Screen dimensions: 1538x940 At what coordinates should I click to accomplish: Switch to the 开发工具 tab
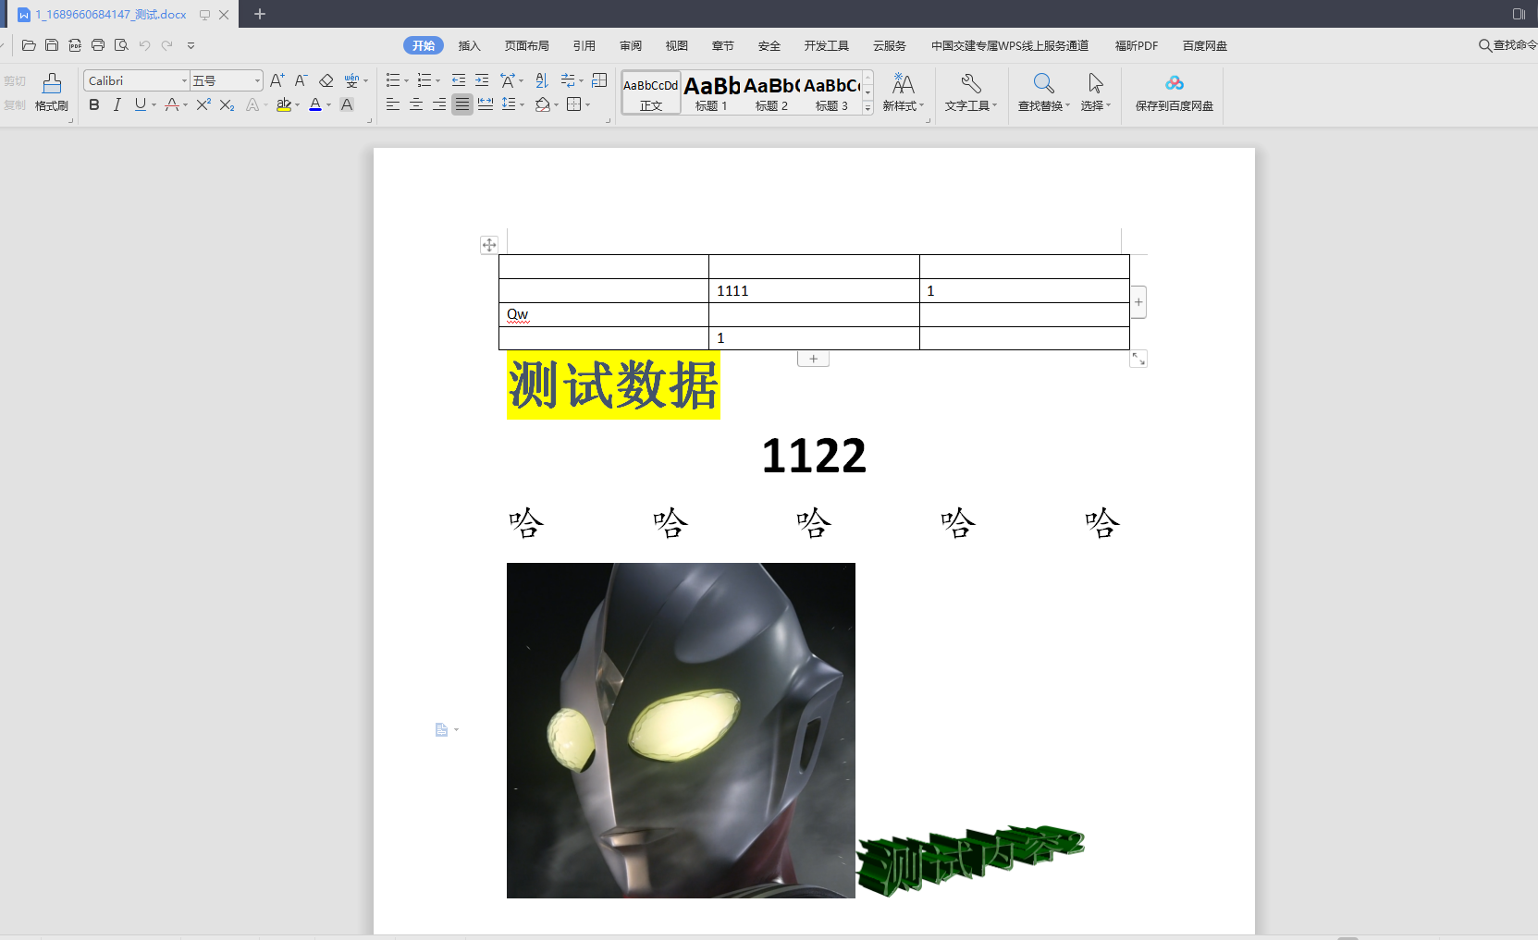point(827,45)
